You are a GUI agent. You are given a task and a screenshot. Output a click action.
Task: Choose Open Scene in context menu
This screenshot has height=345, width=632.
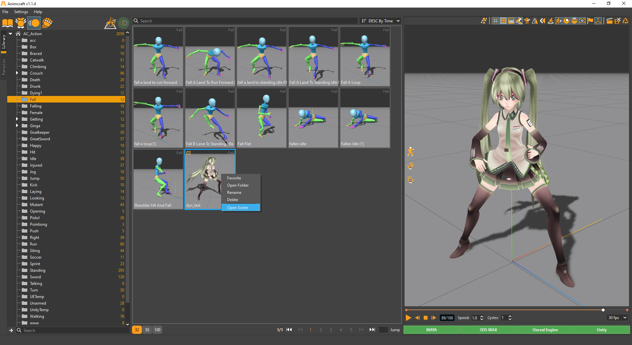click(x=241, y=208)
